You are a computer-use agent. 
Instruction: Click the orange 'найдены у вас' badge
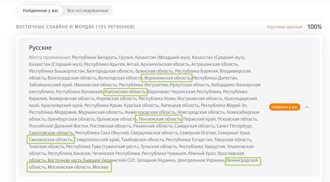tap(285, 107)
